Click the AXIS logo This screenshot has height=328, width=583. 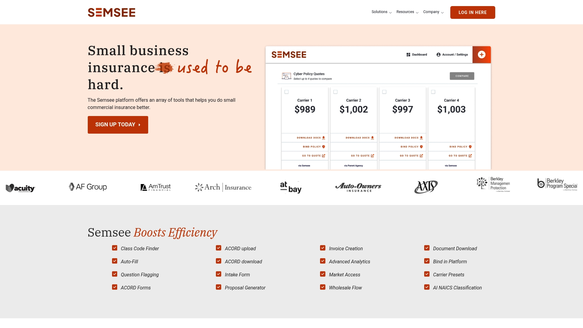[x=426, y=187]
